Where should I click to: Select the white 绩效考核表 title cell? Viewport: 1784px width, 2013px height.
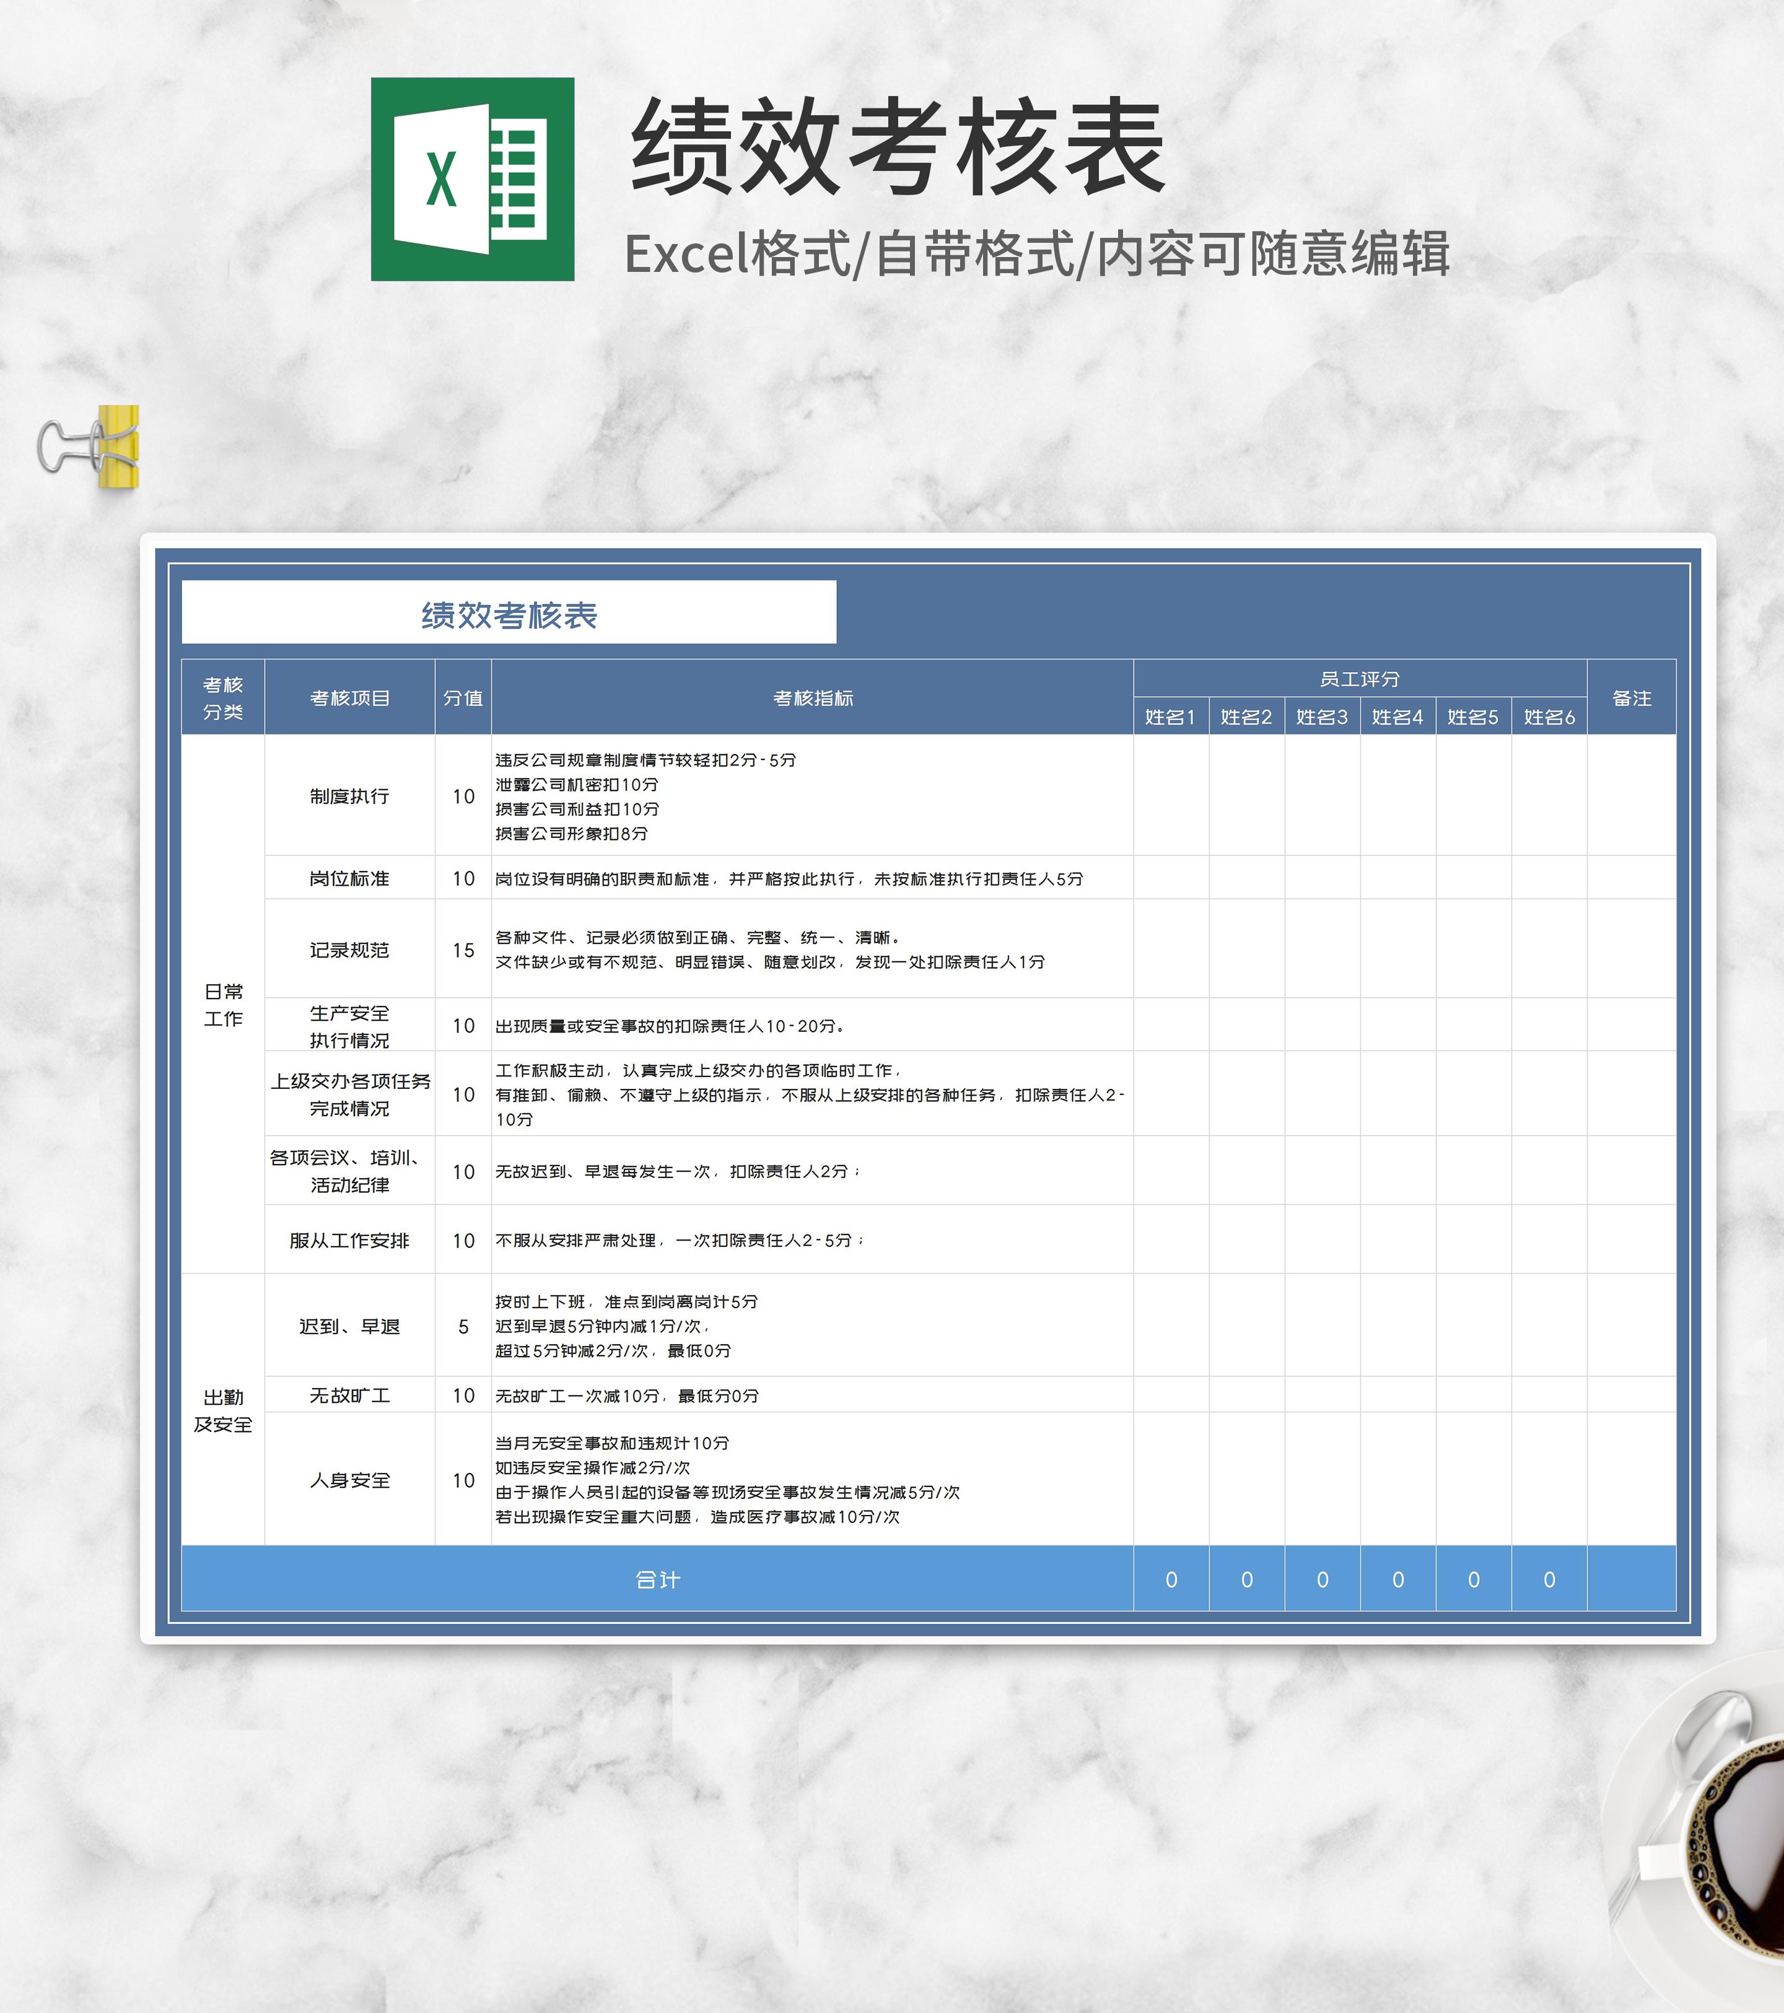tap(509, 613)
